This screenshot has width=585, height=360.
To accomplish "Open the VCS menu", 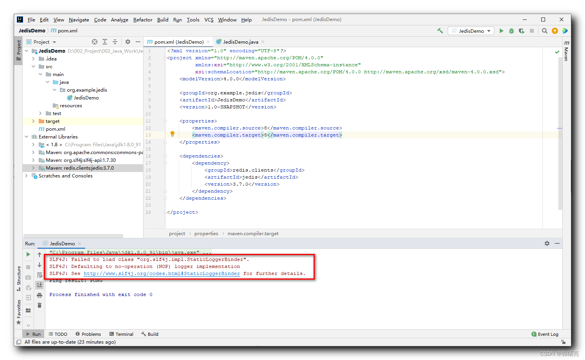I will (x=209, y=20).
